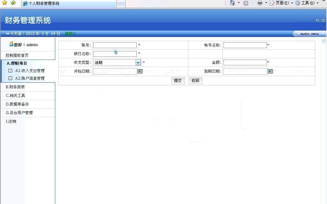327x204 pixels.
Task: Click the Favorites star icon
Action: pos(4,3)
